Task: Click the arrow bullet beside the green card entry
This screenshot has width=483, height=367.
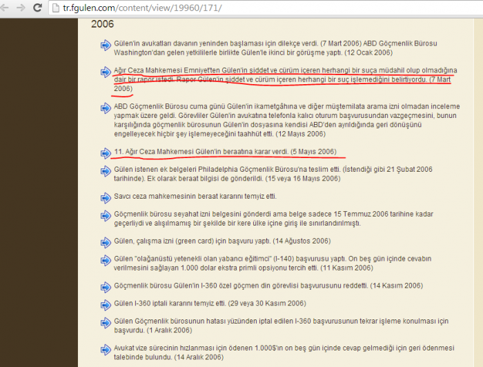Action: point(106,241)
